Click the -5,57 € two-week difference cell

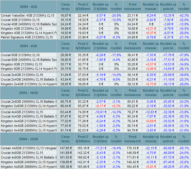click(101, 15)
